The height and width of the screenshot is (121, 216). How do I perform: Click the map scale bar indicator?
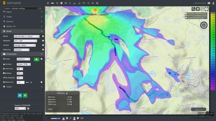(x=199, y=109)
